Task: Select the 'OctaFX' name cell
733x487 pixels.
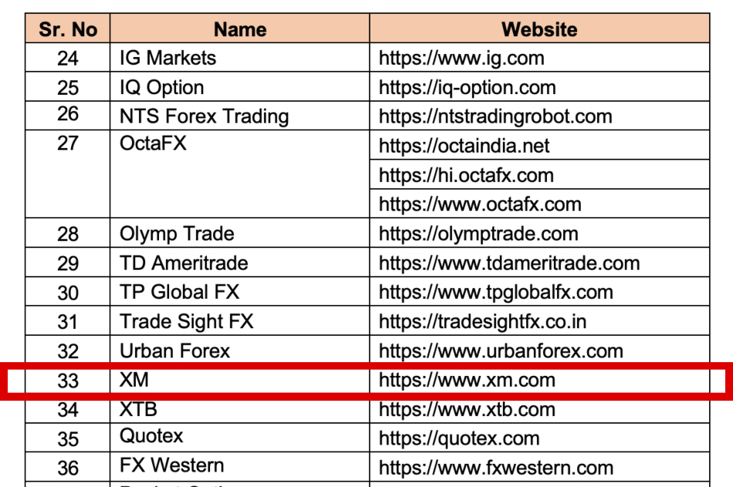Action: (x=240, y=173)
